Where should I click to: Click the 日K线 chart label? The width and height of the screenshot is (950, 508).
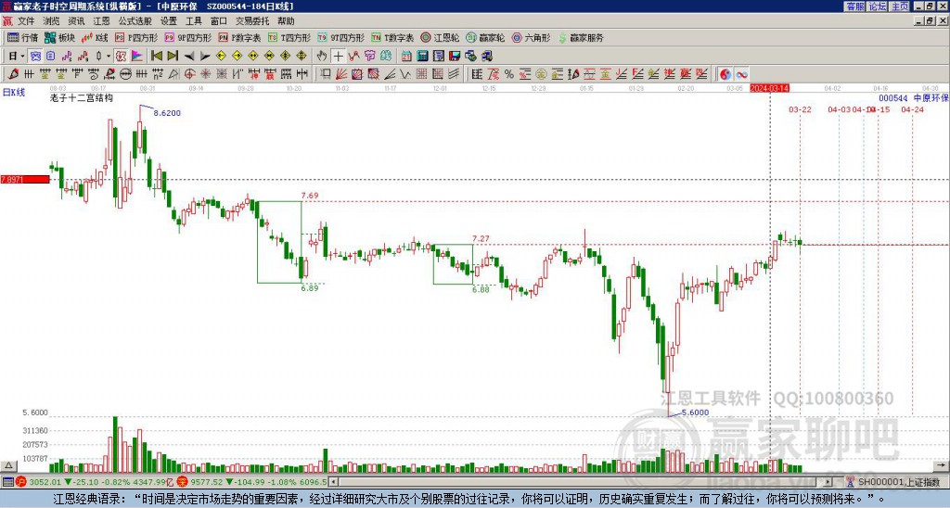tap(13, 92)
